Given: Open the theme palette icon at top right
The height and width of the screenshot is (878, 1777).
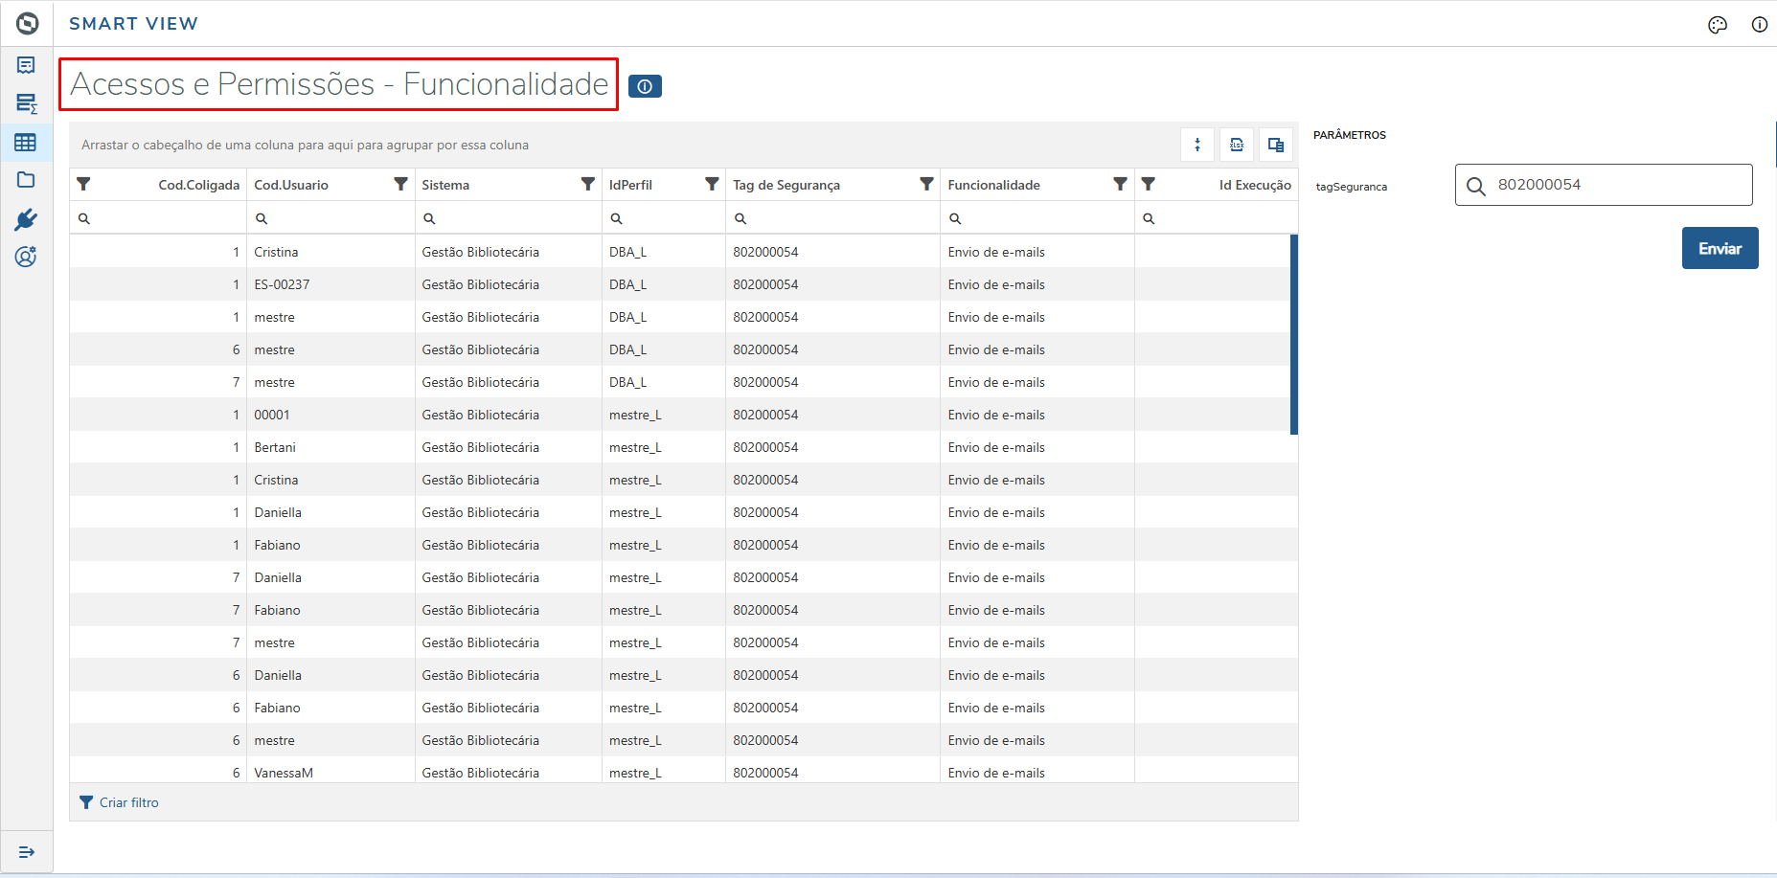Looking at the screenshot, I should (1717, 25).
